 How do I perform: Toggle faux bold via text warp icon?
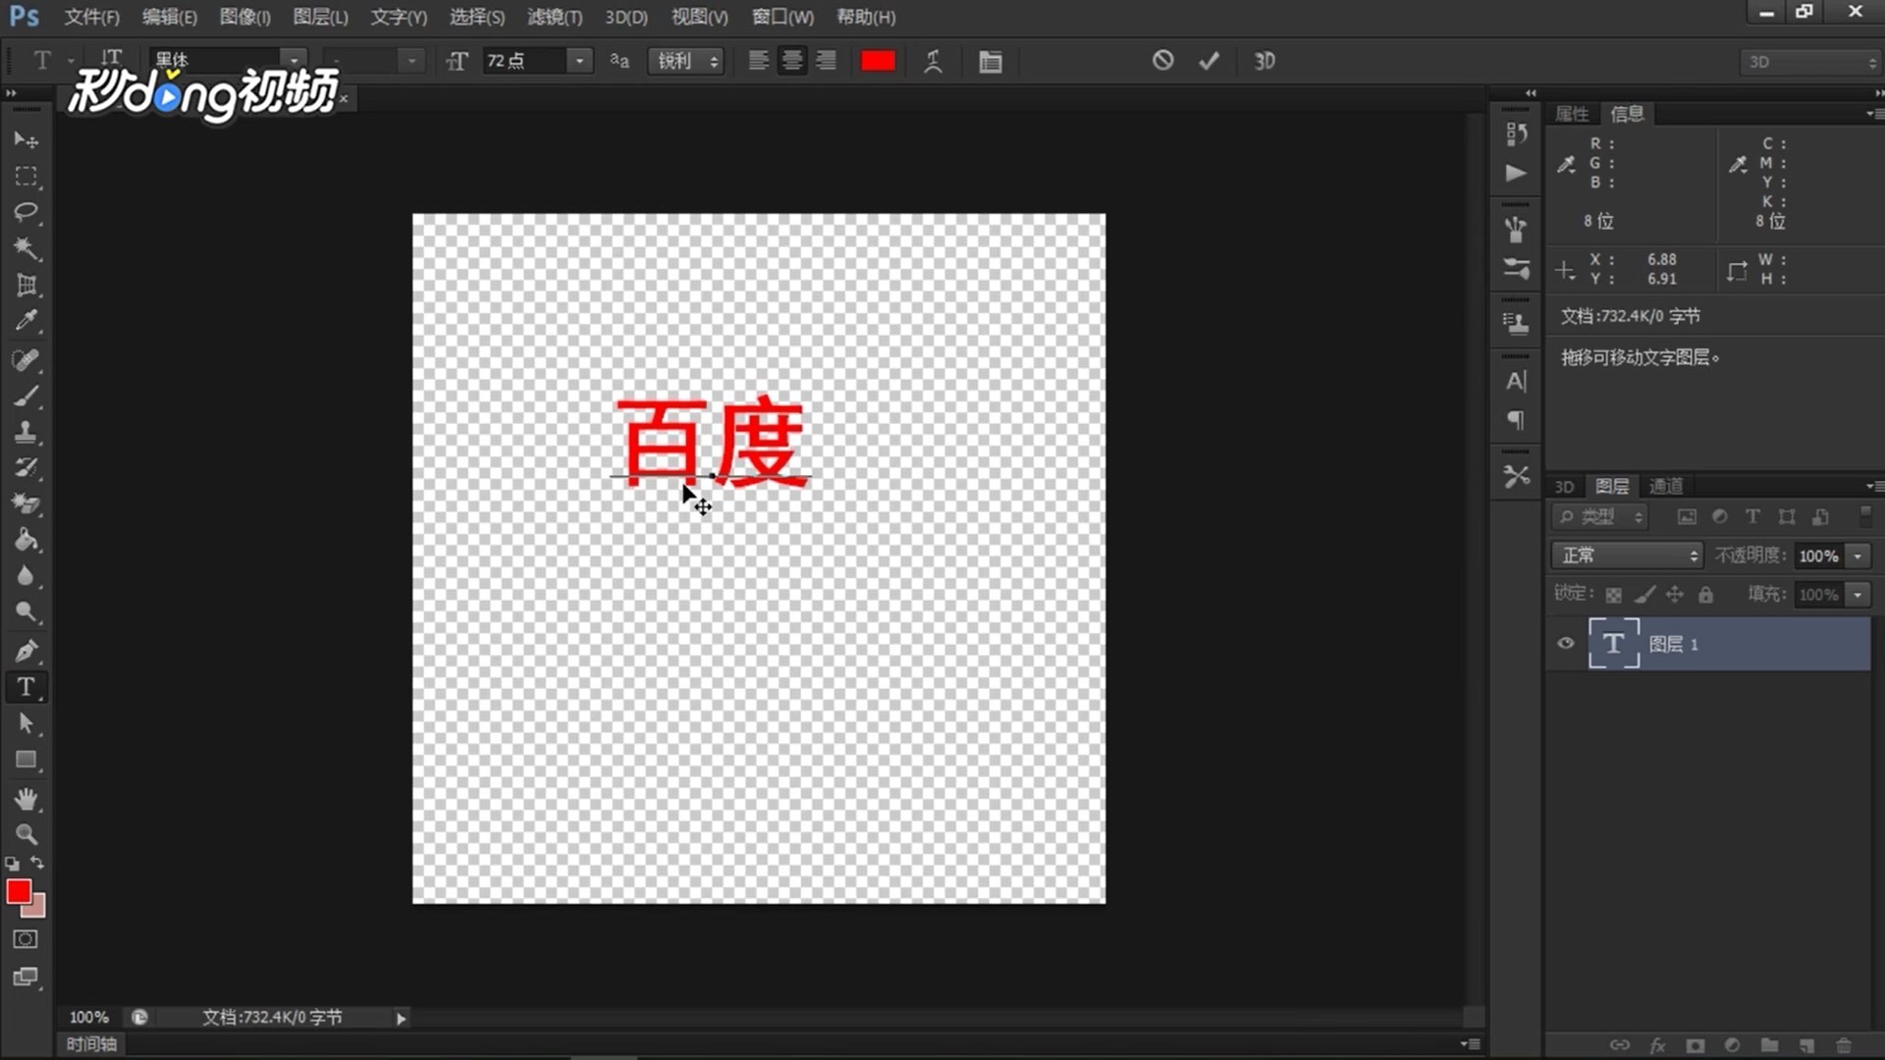(932, 60)
